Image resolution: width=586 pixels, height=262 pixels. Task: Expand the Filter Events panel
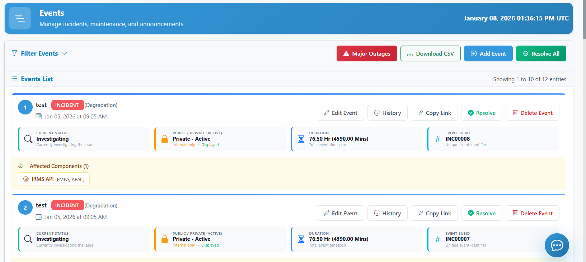[39, 53]
